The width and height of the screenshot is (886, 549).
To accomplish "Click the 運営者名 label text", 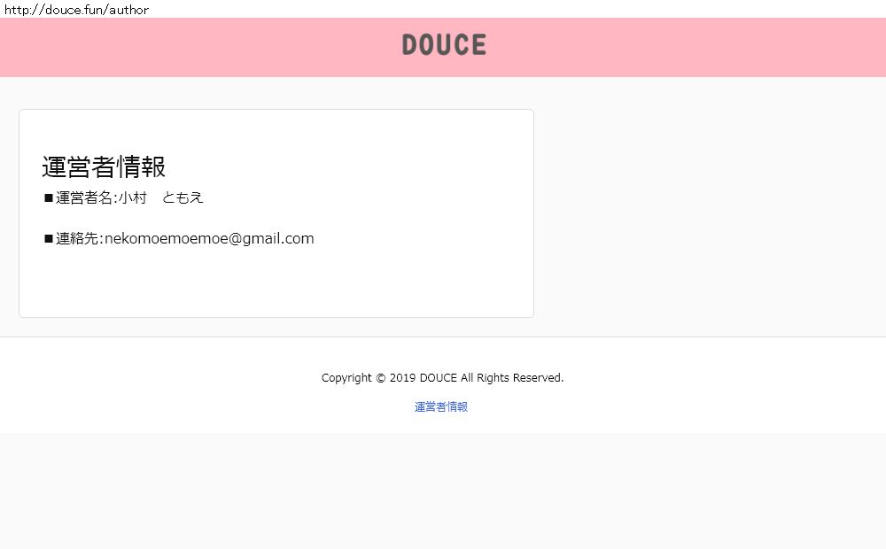I will point(83,197).
